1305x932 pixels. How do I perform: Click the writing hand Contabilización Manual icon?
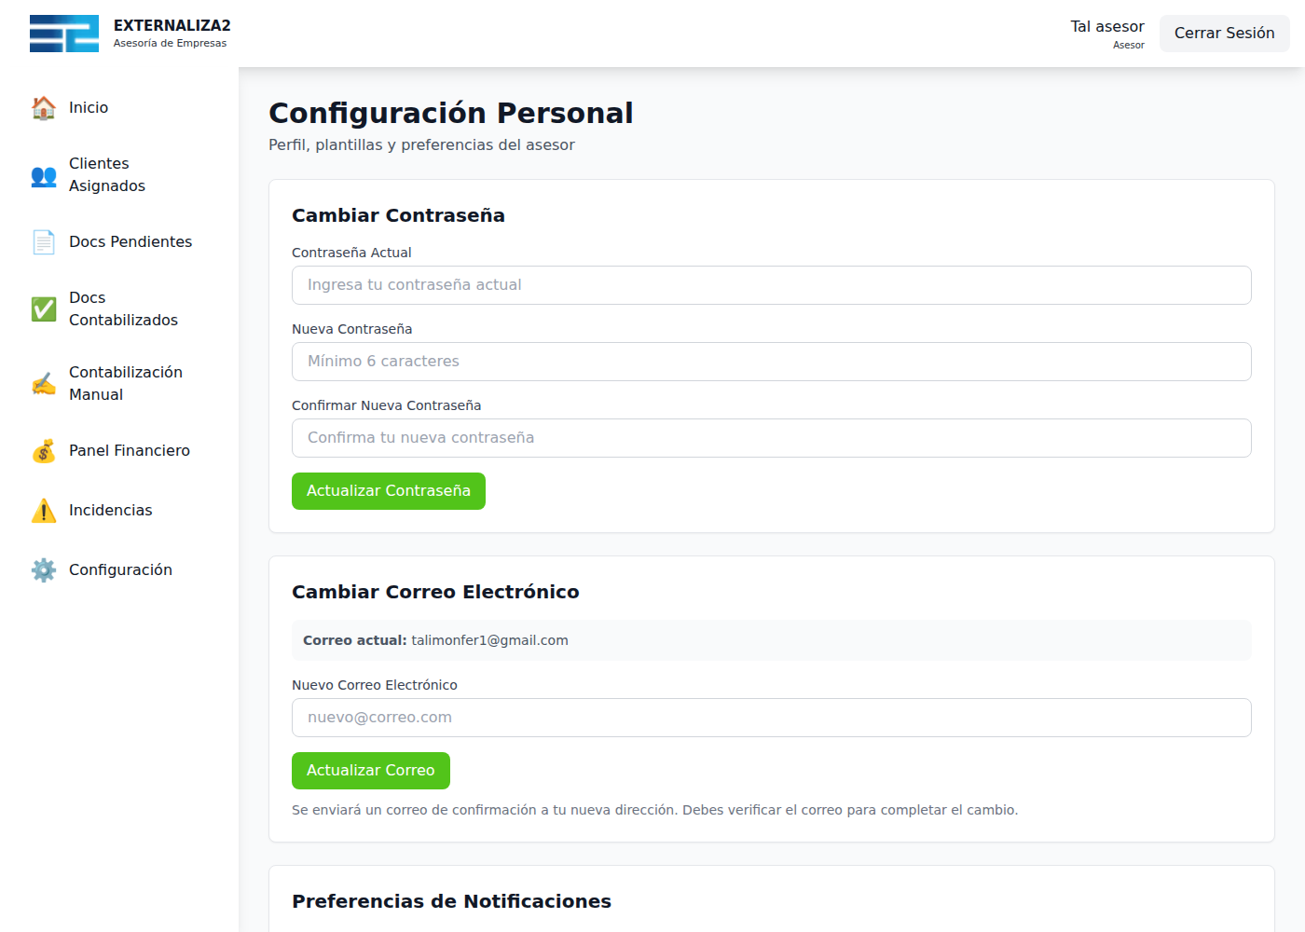(44, 384)
